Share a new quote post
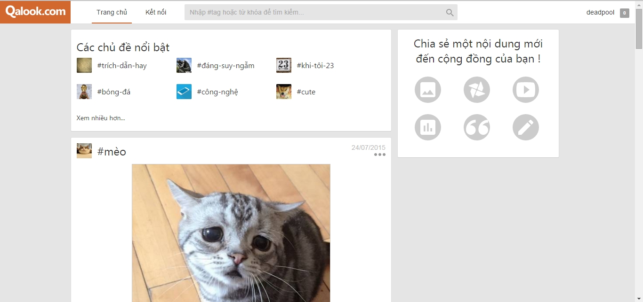 click(x=477, y=127)
